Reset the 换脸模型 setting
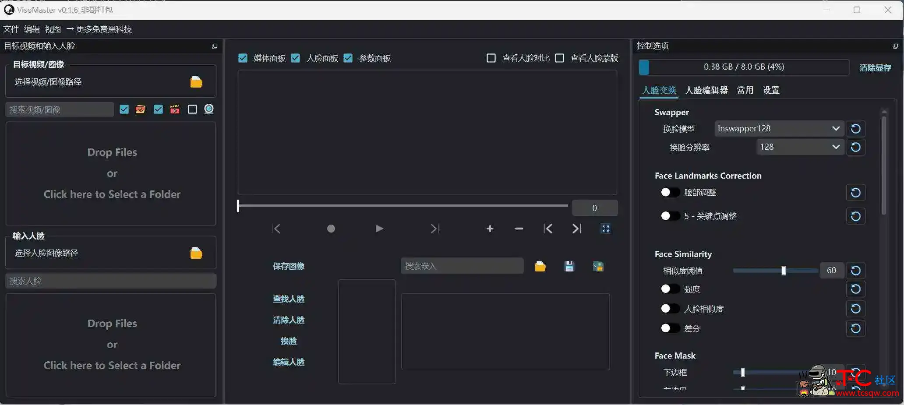904x405 pixels. (855, 129)
